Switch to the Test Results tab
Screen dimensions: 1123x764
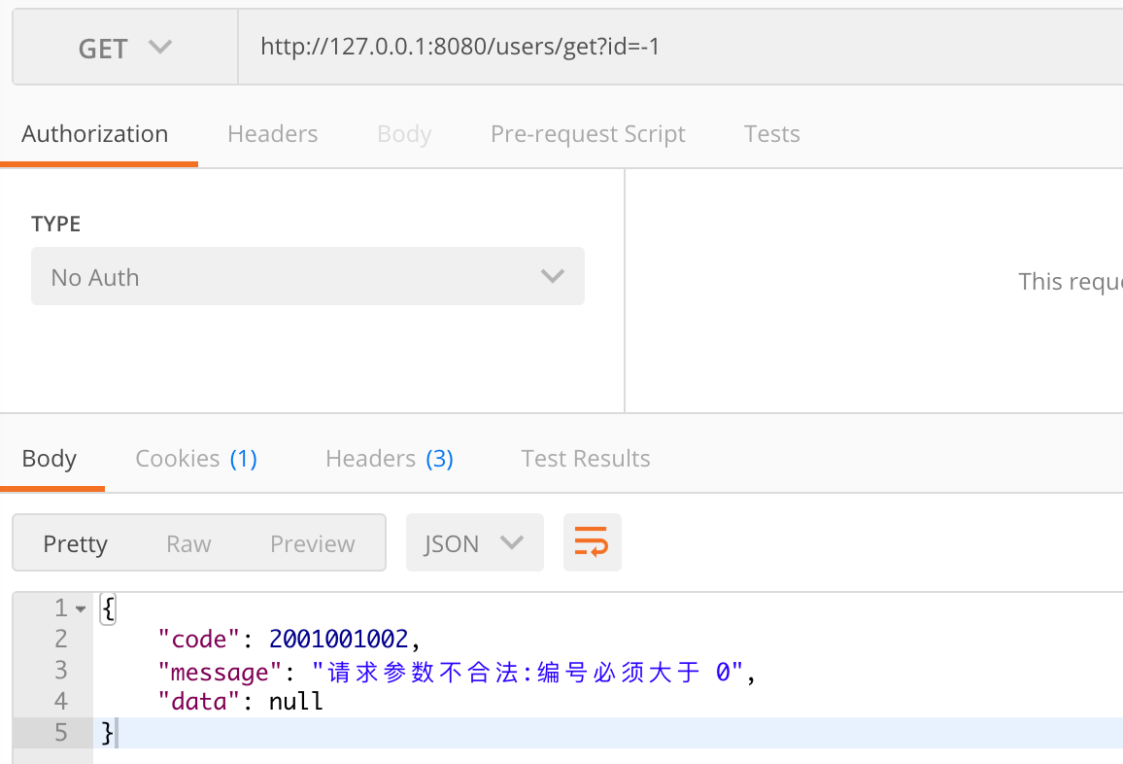[585, 457]
